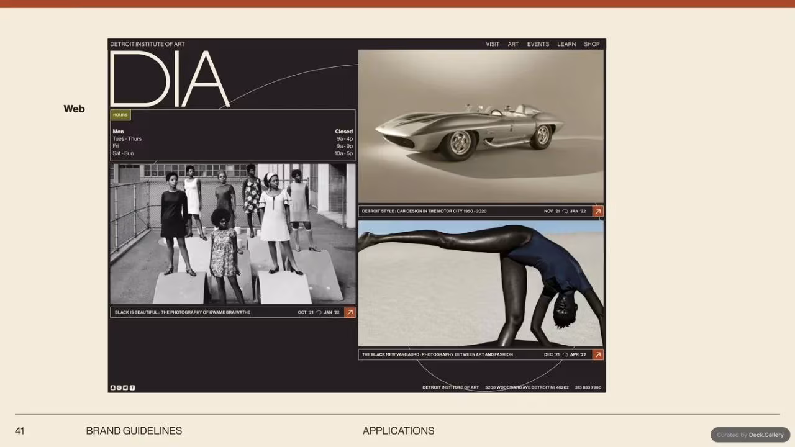Click the large DIA logo
This screenshot has height=447, width=795.
coord(170,79)
